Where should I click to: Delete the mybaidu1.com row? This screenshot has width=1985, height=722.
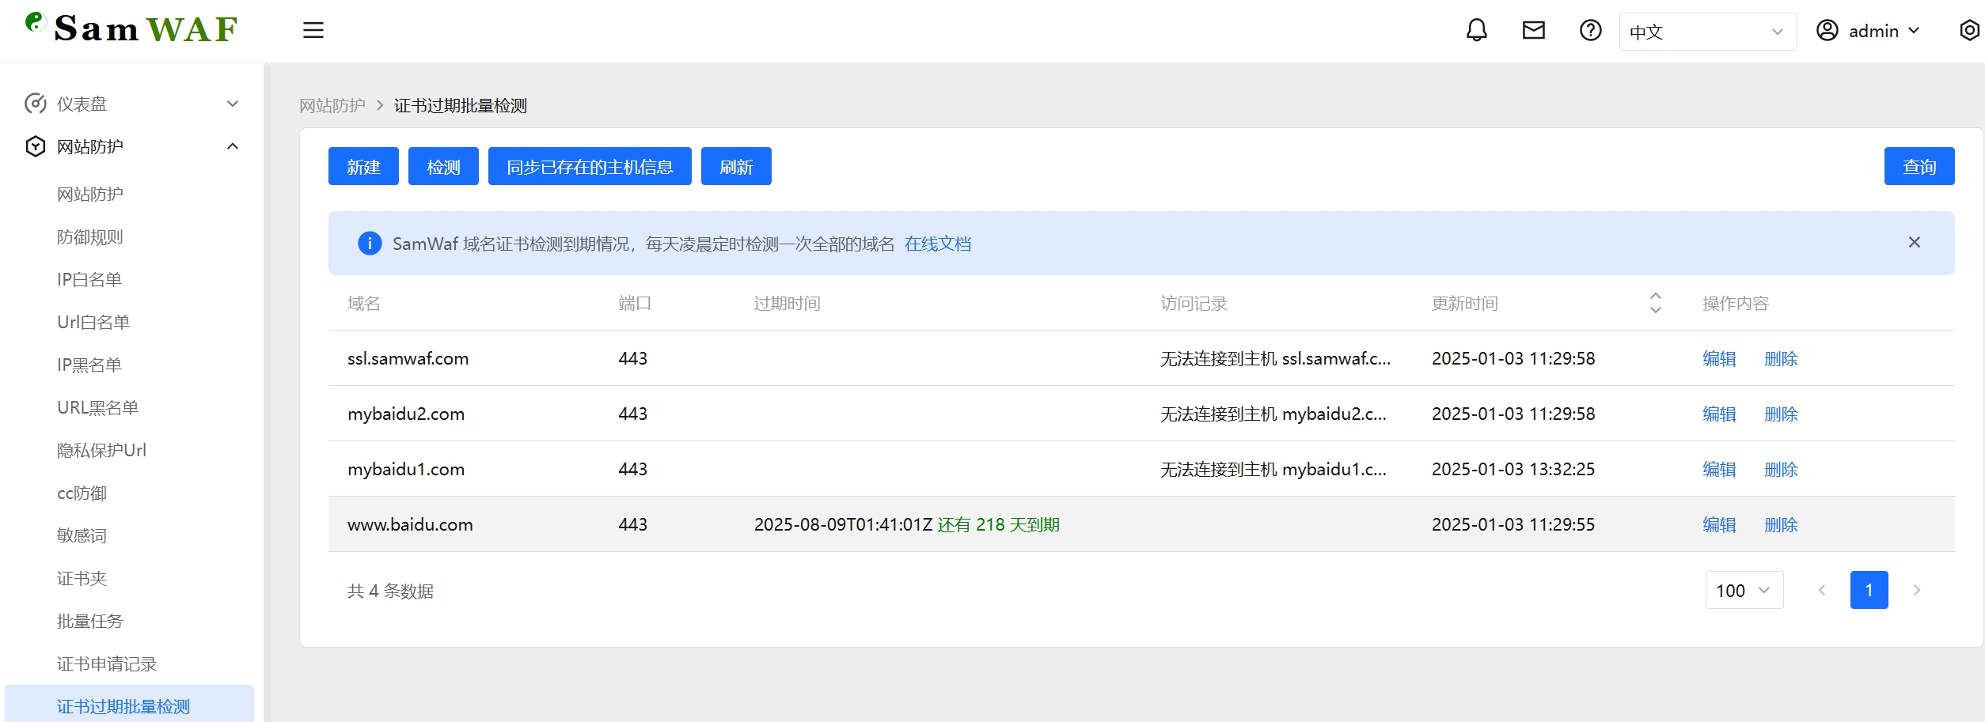click(1781, 469)
